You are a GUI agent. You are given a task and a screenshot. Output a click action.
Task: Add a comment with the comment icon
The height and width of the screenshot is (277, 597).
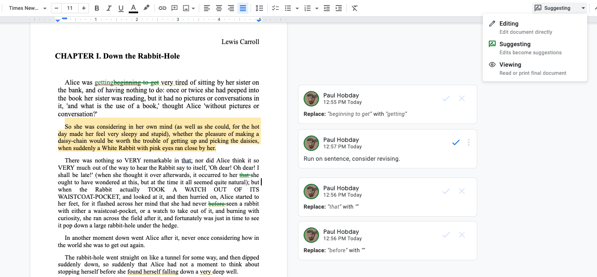(174, 8)
